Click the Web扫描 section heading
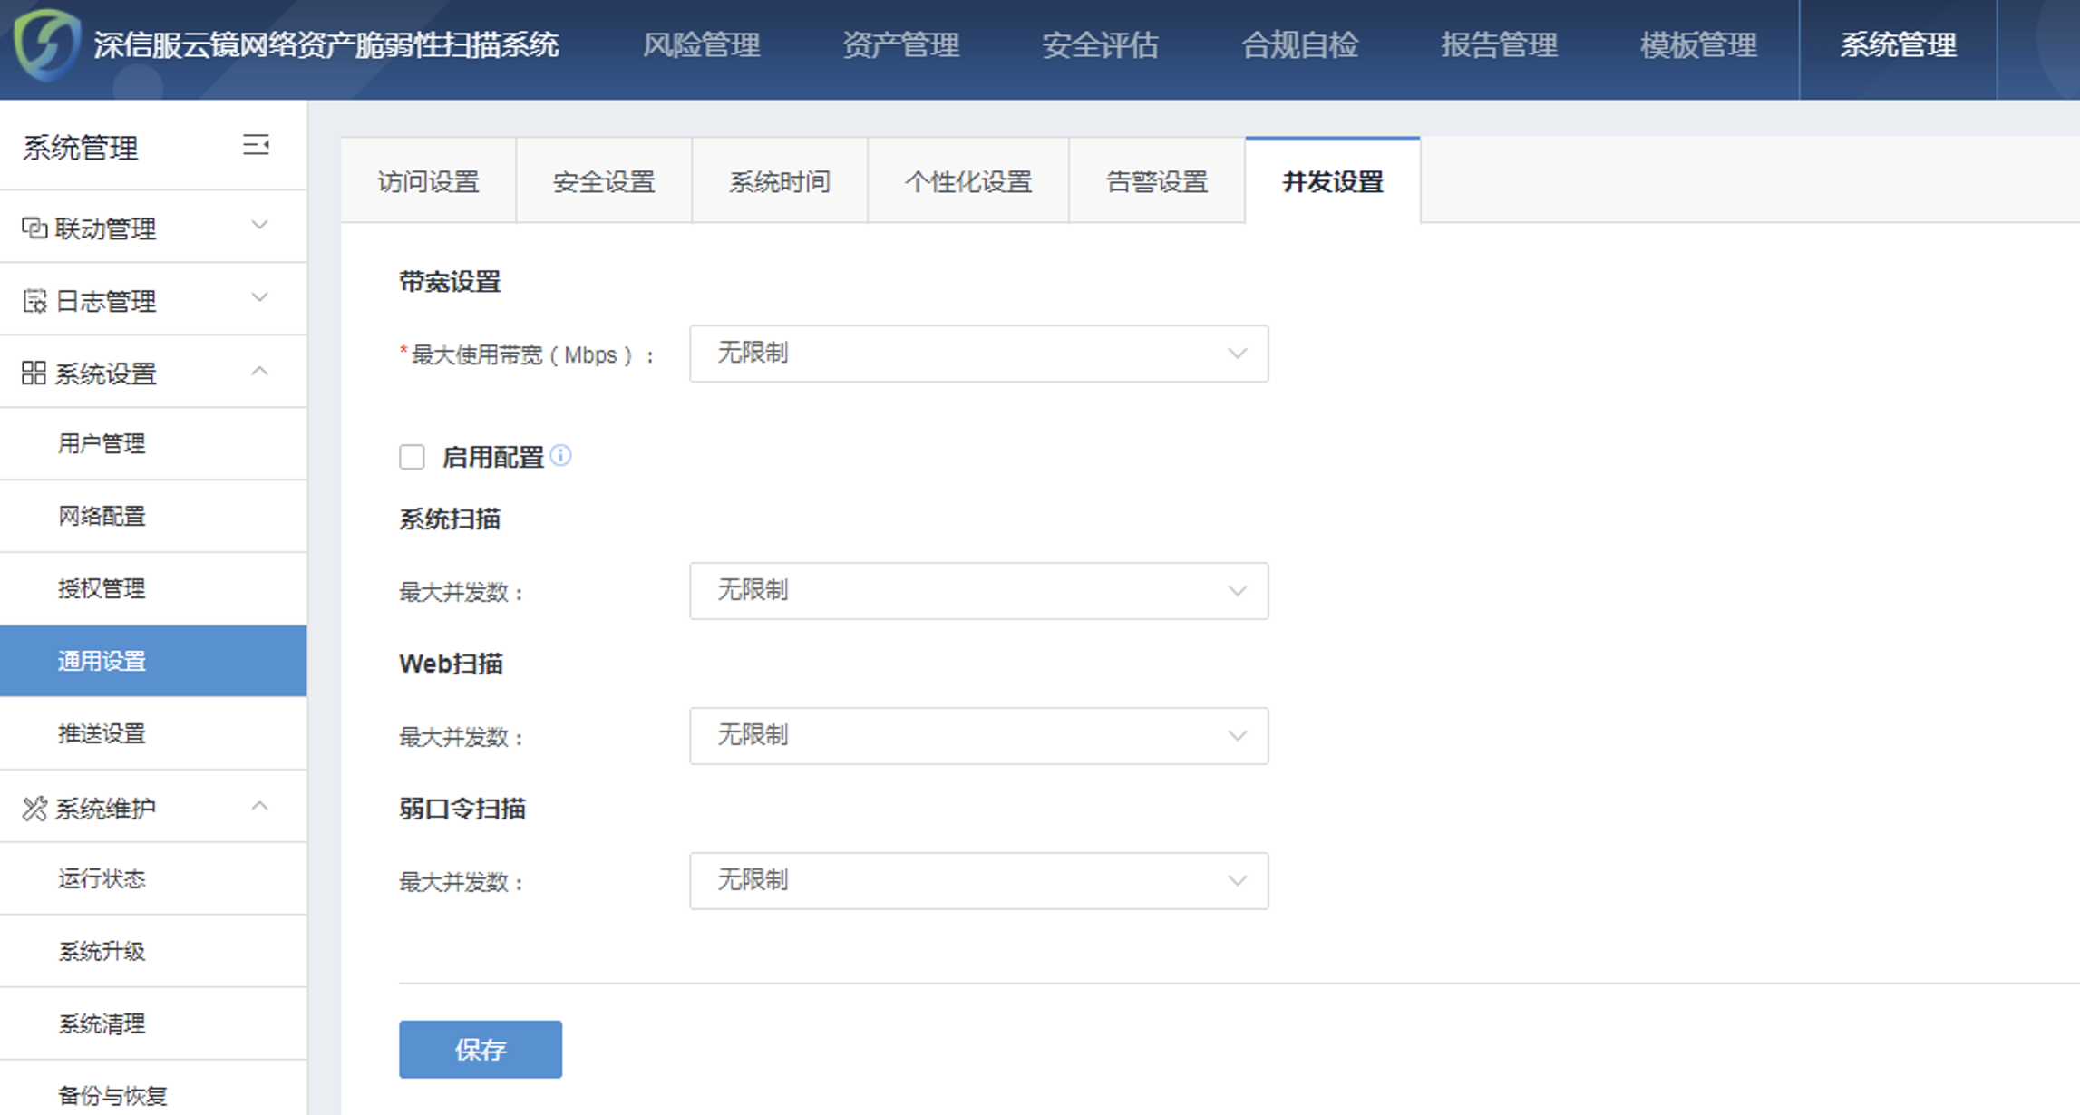2080x1115 pixels. [451, 664]
